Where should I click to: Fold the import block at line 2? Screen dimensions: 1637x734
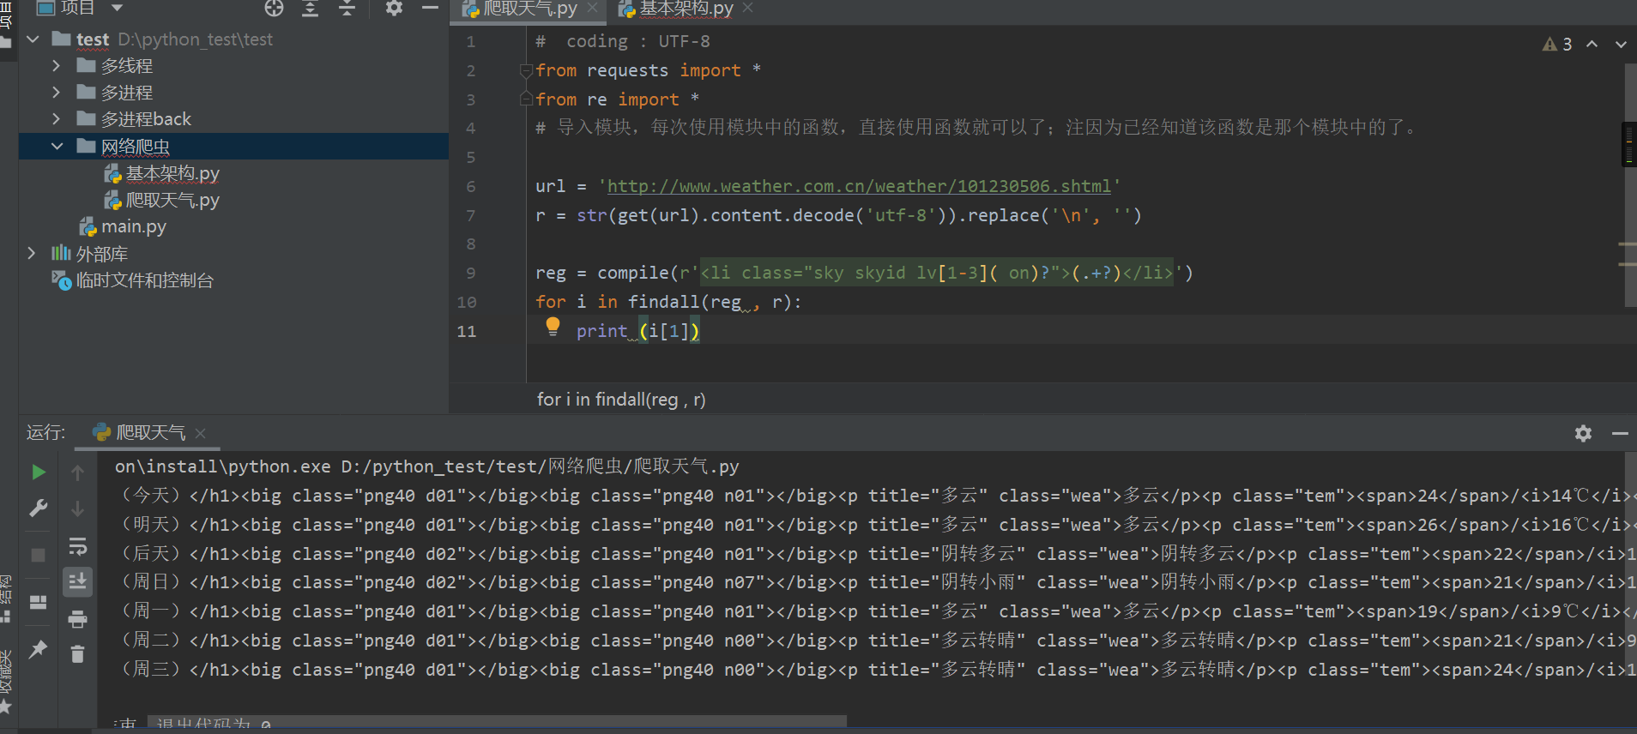coord(527,70)
